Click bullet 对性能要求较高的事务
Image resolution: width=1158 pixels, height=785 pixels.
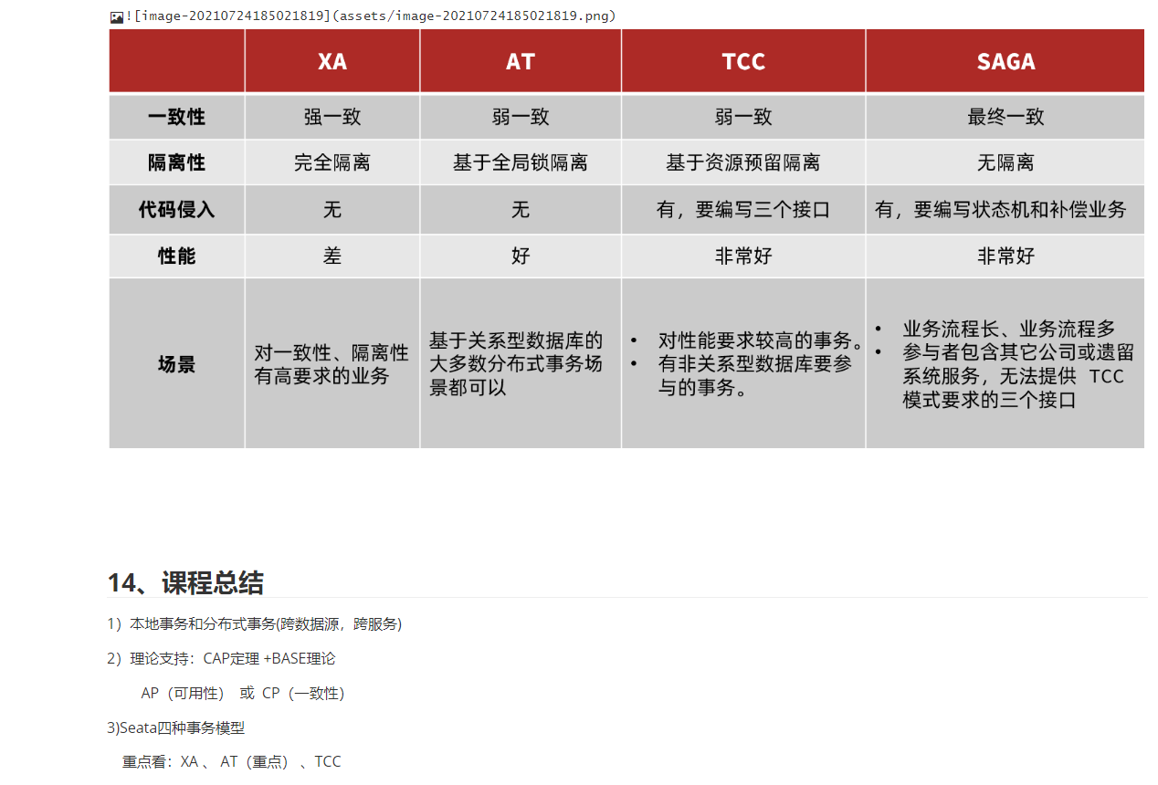(x=747, y=341)
